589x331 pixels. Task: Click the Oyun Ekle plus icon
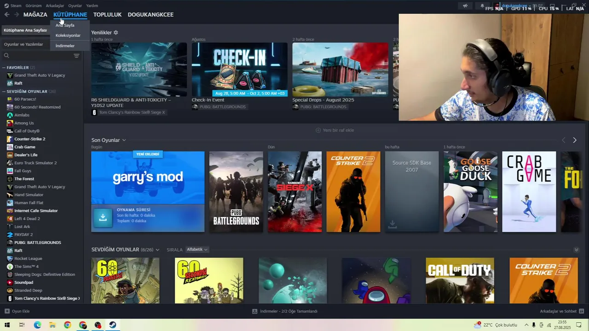pyautogui.click(x=7, y=311)
